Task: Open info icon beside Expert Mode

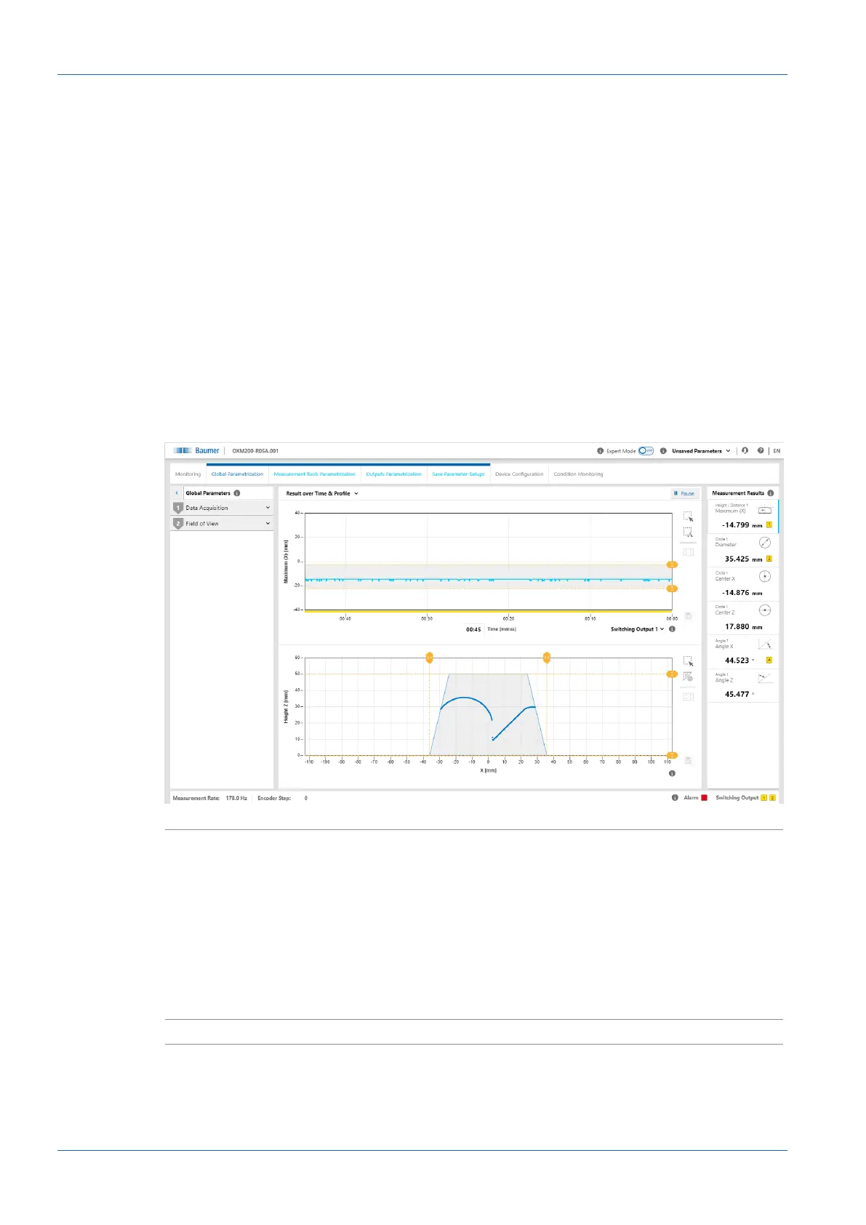Action: pos(600,451)
